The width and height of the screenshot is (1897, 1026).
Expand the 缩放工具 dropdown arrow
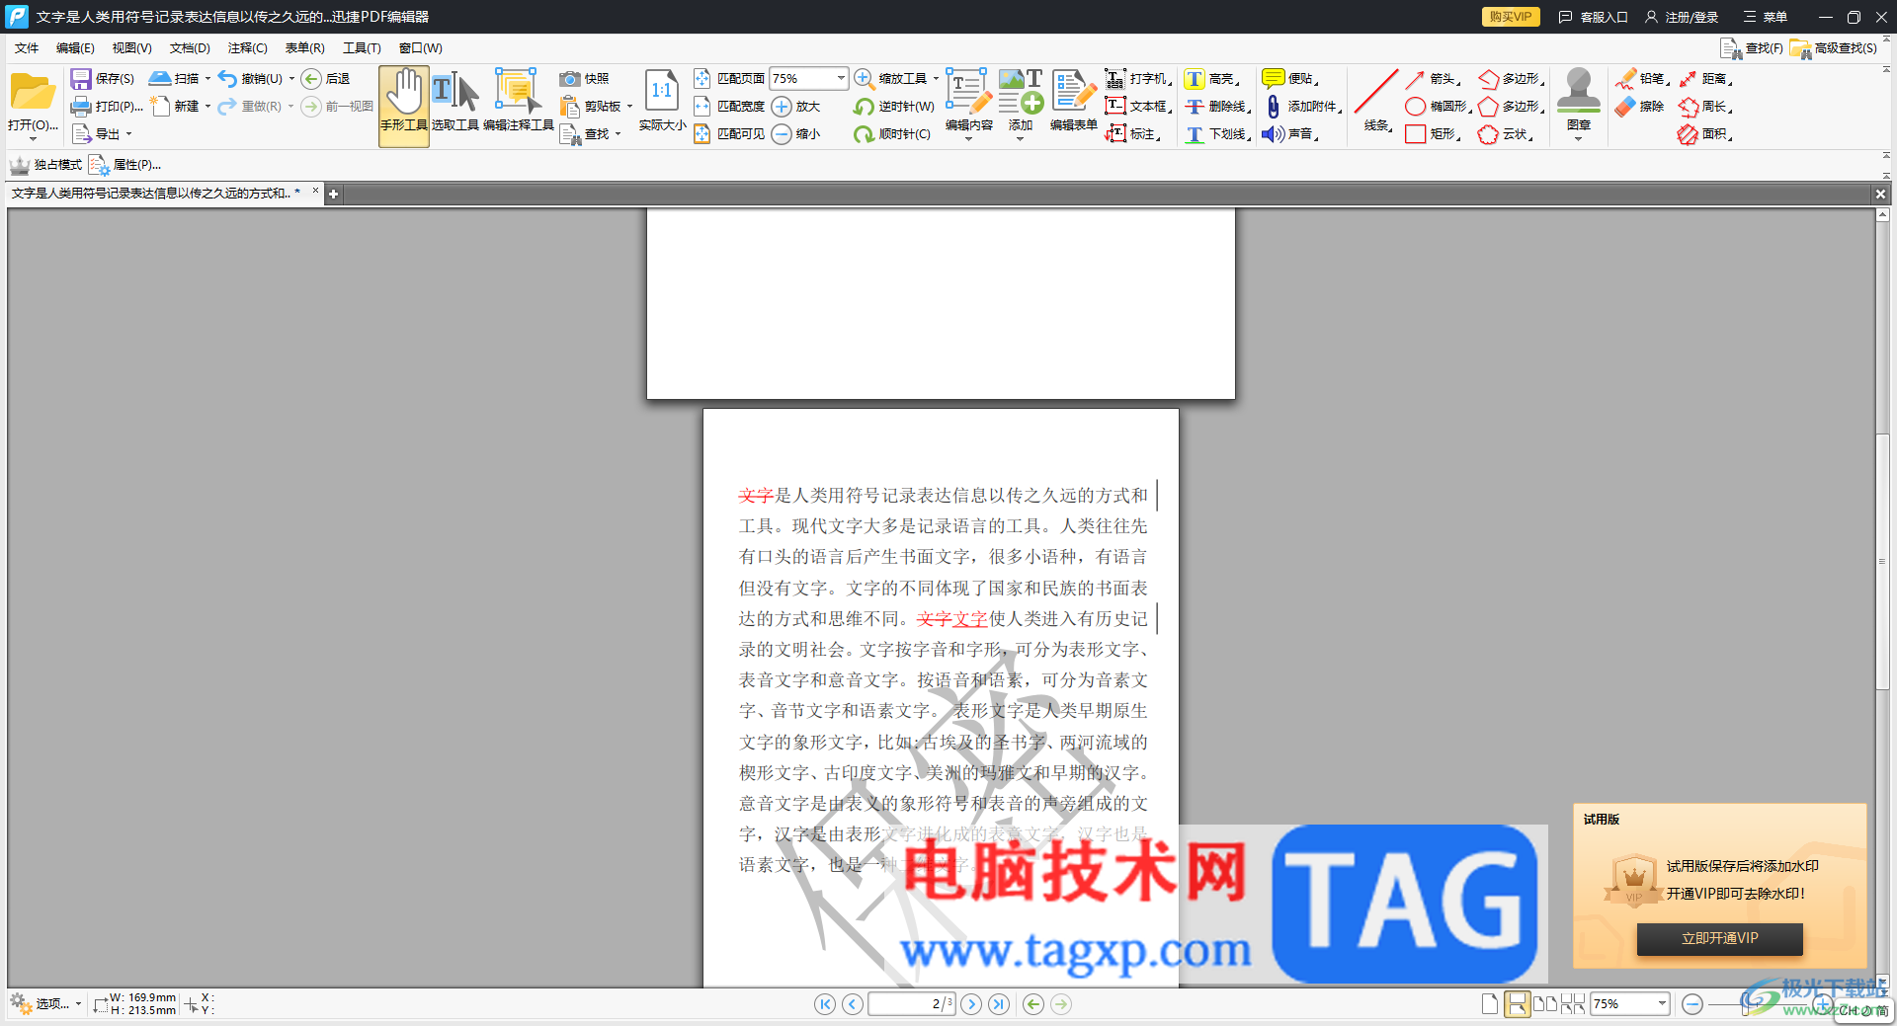click(936, 79)
